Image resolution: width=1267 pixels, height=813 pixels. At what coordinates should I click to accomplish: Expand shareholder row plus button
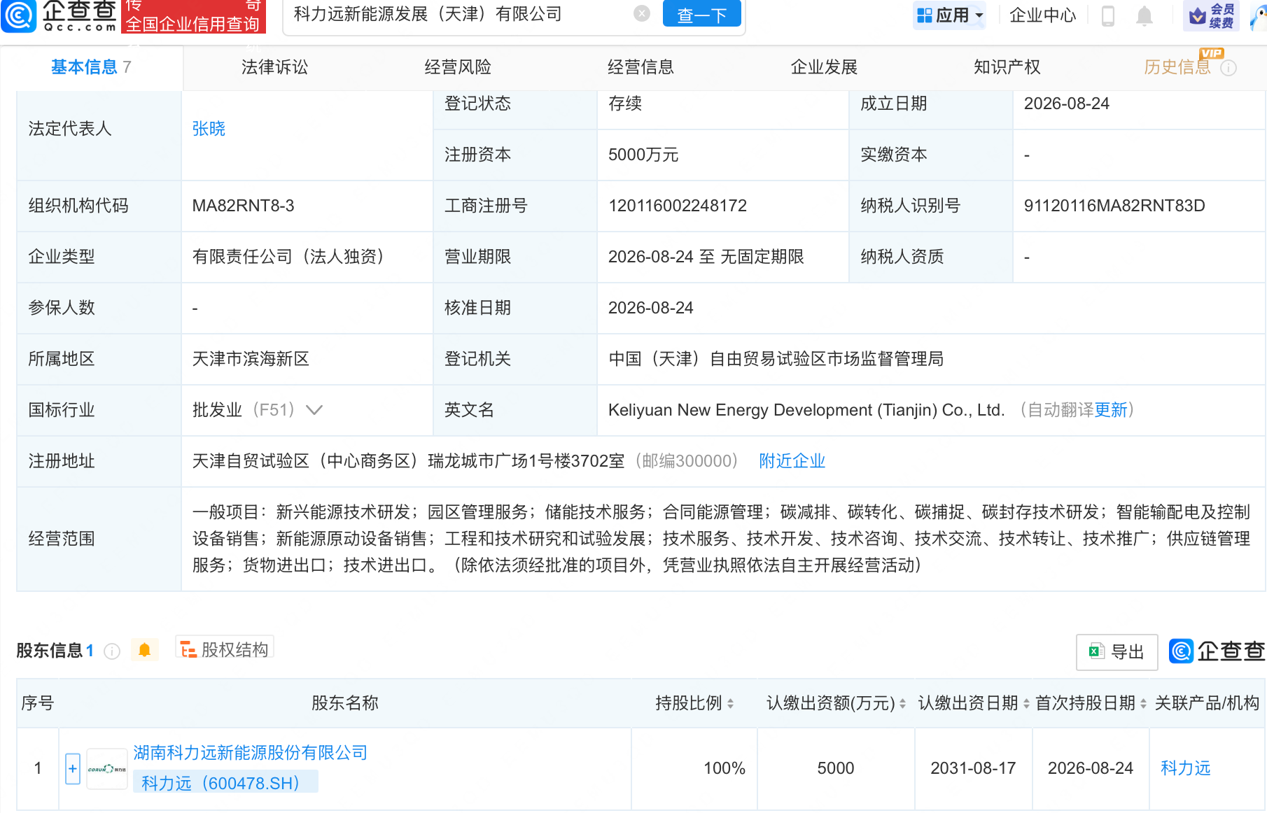click(x=73, y=768)
